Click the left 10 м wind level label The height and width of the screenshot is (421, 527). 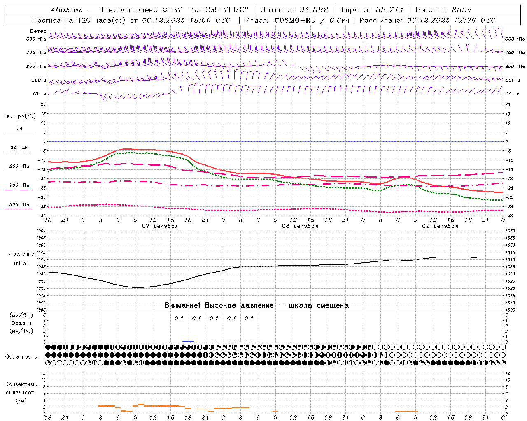(39, 94)
